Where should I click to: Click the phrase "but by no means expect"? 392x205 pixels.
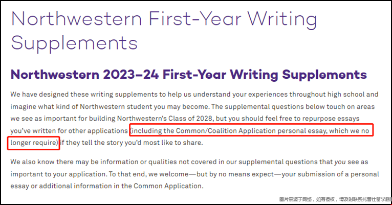tap(235, 174)
